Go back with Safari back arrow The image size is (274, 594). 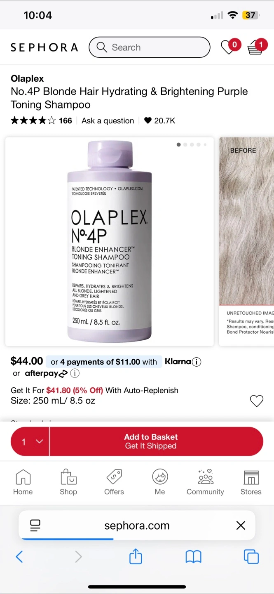pos(19,557)
